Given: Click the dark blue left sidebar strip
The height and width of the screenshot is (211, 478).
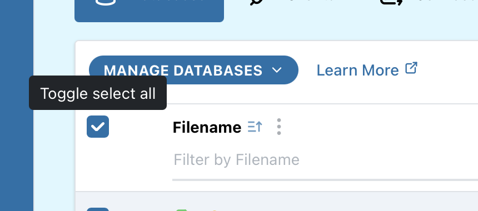Looking at the screenshot, I should click(x=17, y=105).
